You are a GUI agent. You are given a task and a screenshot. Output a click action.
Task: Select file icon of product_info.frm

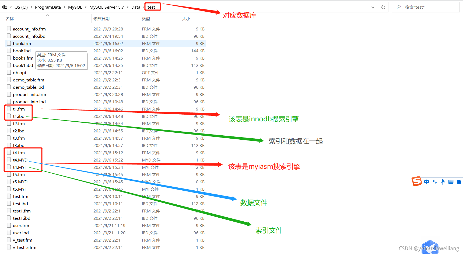[9, 94]
